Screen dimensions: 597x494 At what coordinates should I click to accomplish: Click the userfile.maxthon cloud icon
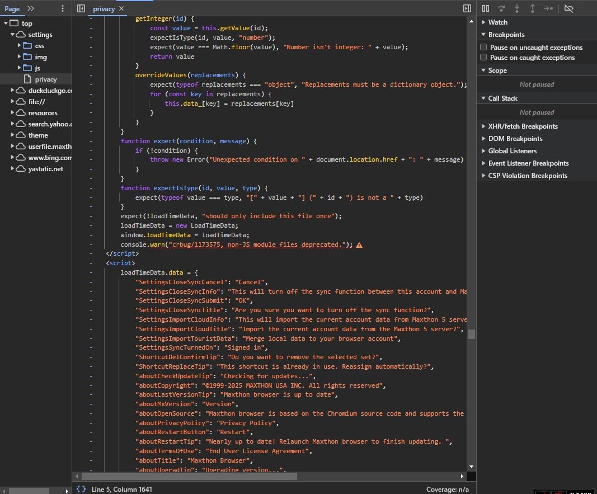point(21,146)
